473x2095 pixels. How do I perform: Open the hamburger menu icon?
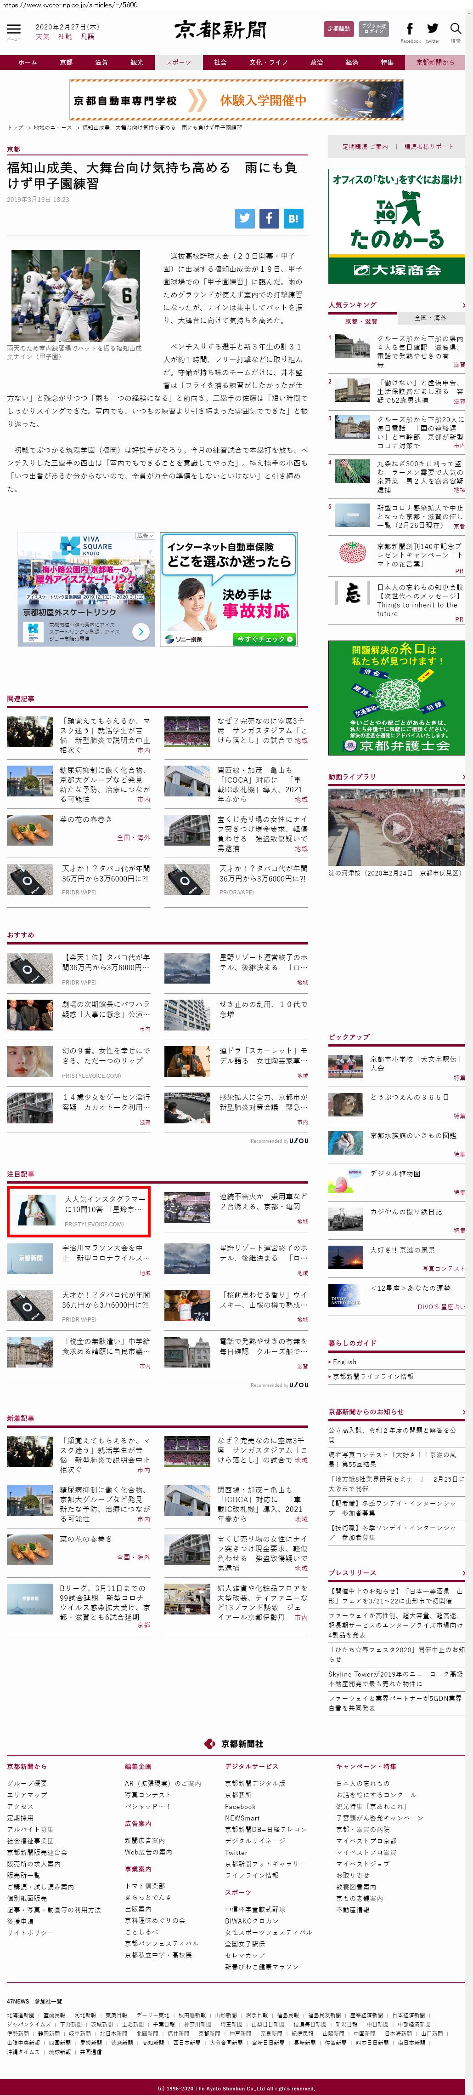[14, 30]
